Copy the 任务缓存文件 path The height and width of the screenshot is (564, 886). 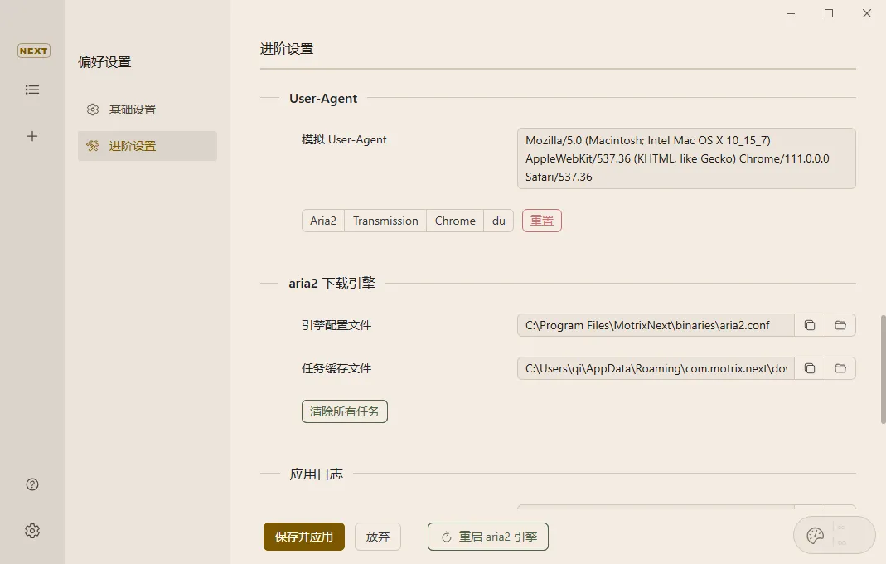click(x=810, y=368)
